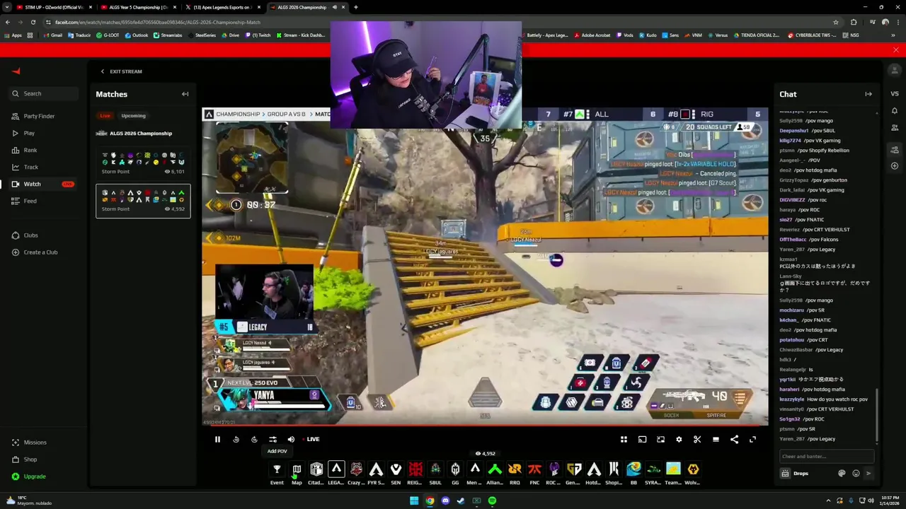The image size is (906, 509).
Task: Type in Cheer and banter chat field
Action: (x=826, y=457)
